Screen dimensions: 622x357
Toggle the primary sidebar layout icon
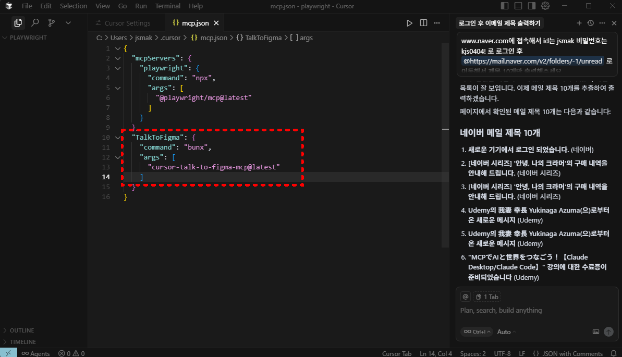(x=505, y=6)
